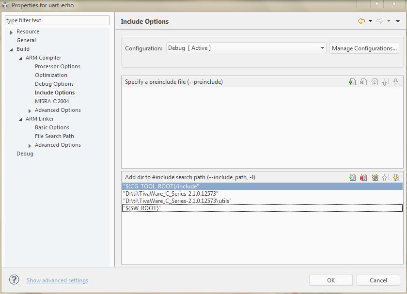Click the type filter text field

(57, 20)
